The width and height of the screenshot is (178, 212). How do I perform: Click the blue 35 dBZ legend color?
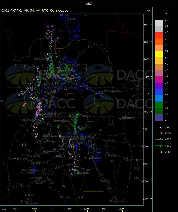pos(159,92)
